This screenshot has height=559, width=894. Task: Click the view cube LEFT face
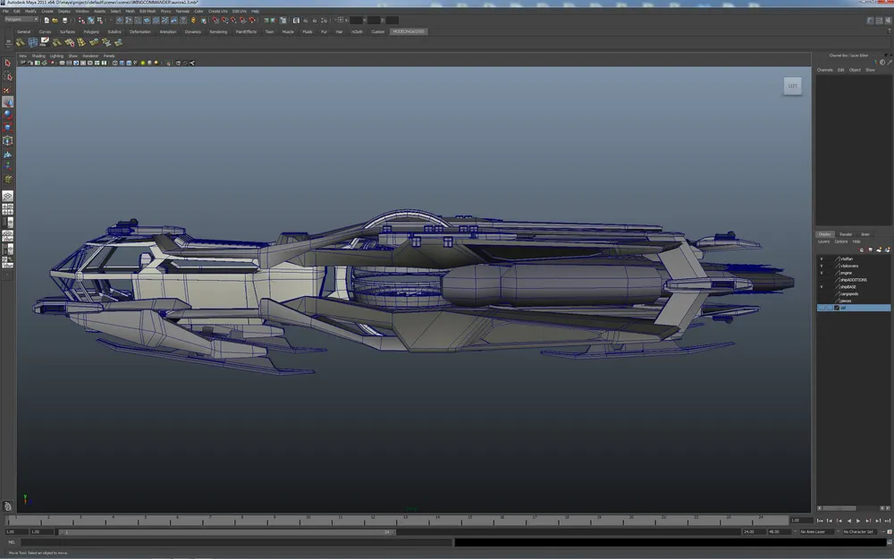792,86
